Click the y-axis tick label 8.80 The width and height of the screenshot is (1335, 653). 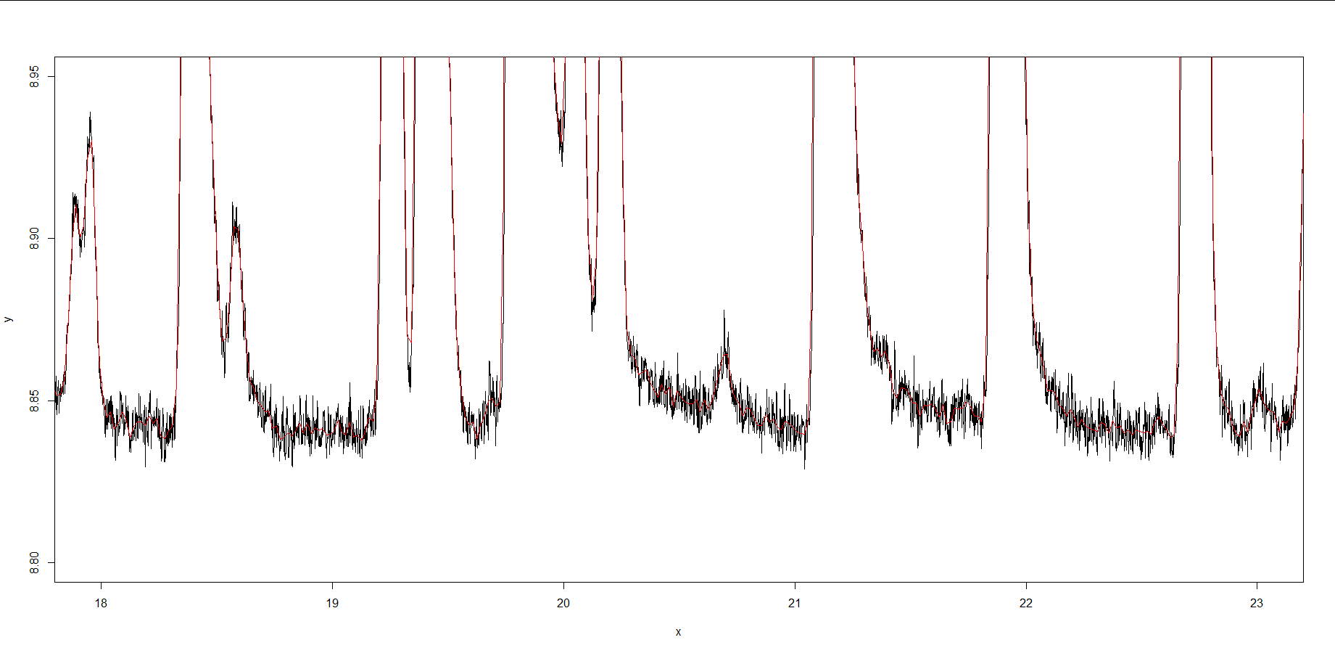click(x=33, y=562)
